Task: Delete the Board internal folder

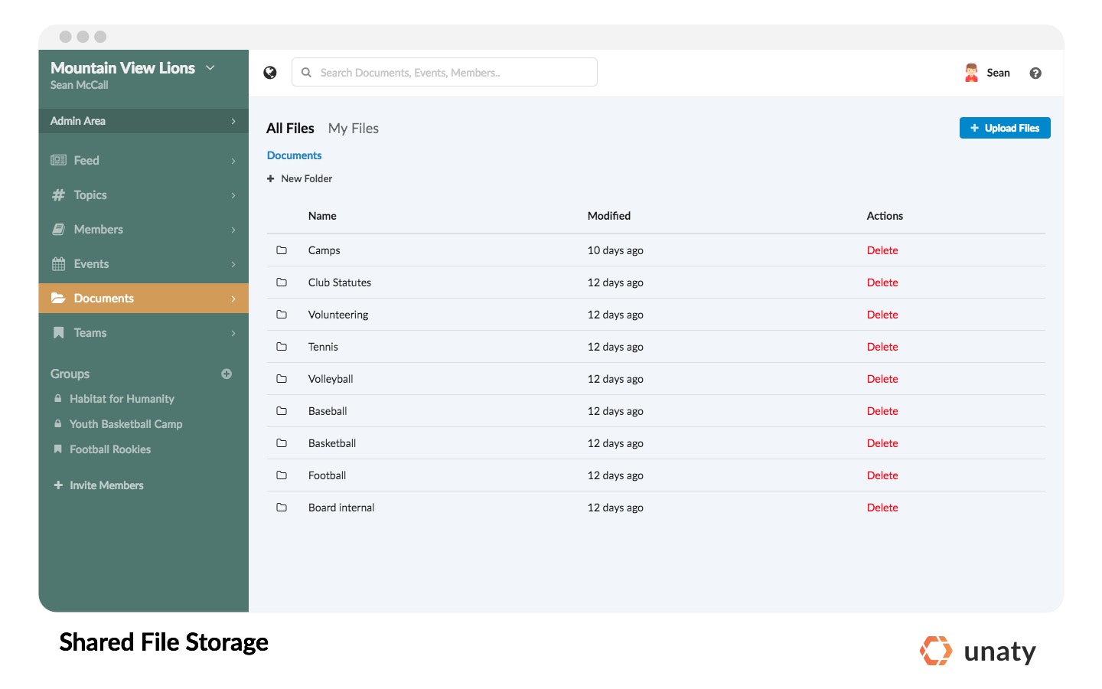Action: click(882, 508)
